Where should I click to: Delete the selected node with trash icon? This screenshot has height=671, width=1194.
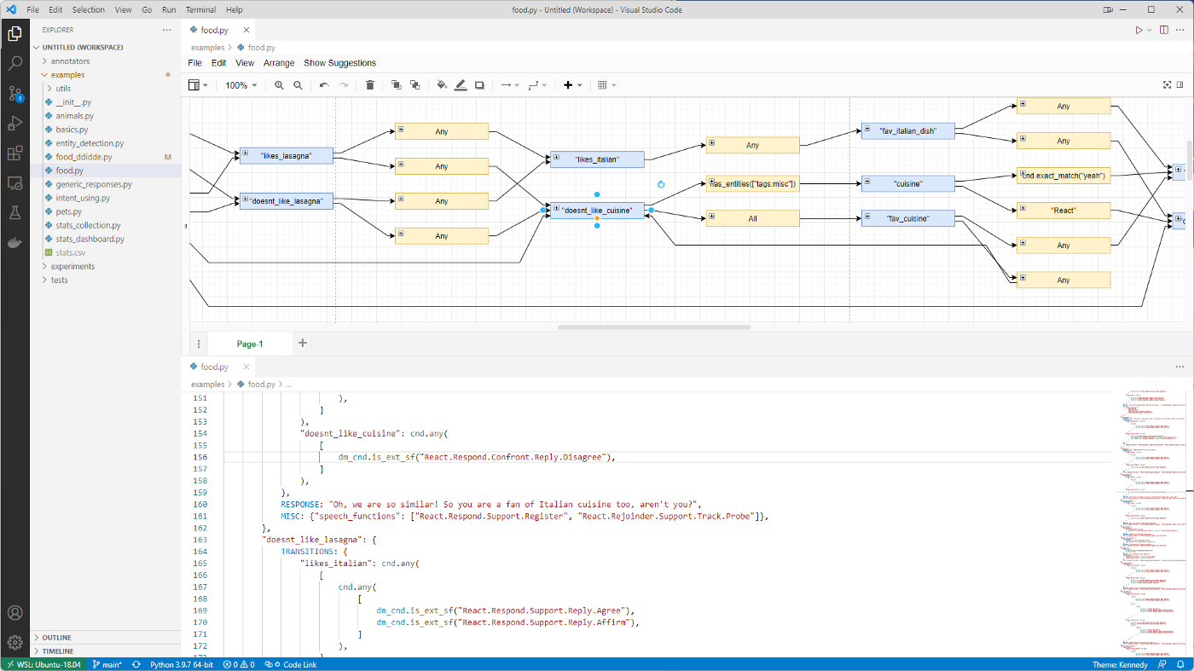point(370,85)
